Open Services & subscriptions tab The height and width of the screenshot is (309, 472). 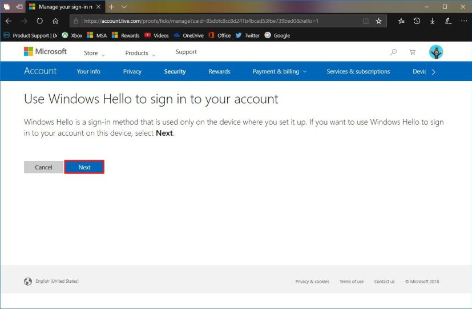358,71
